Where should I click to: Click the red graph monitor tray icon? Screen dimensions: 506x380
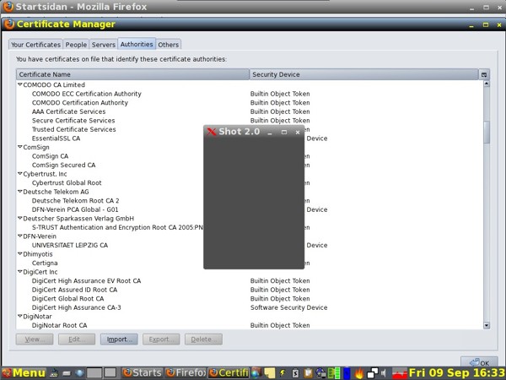[400, 372]
